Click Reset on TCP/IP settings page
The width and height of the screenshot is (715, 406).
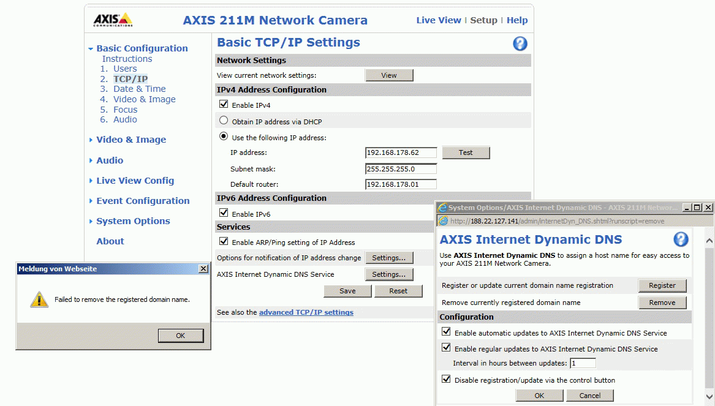click(x=398, y=291)
